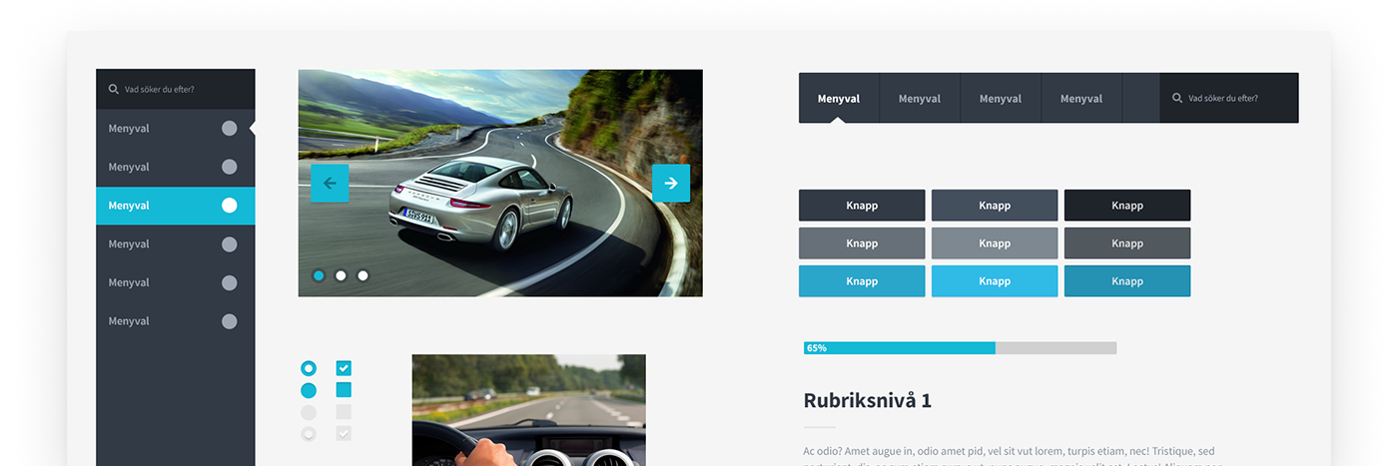Click the light blue Knapp button in the center
Screen dimensions: 1398x467
point(995,281)
